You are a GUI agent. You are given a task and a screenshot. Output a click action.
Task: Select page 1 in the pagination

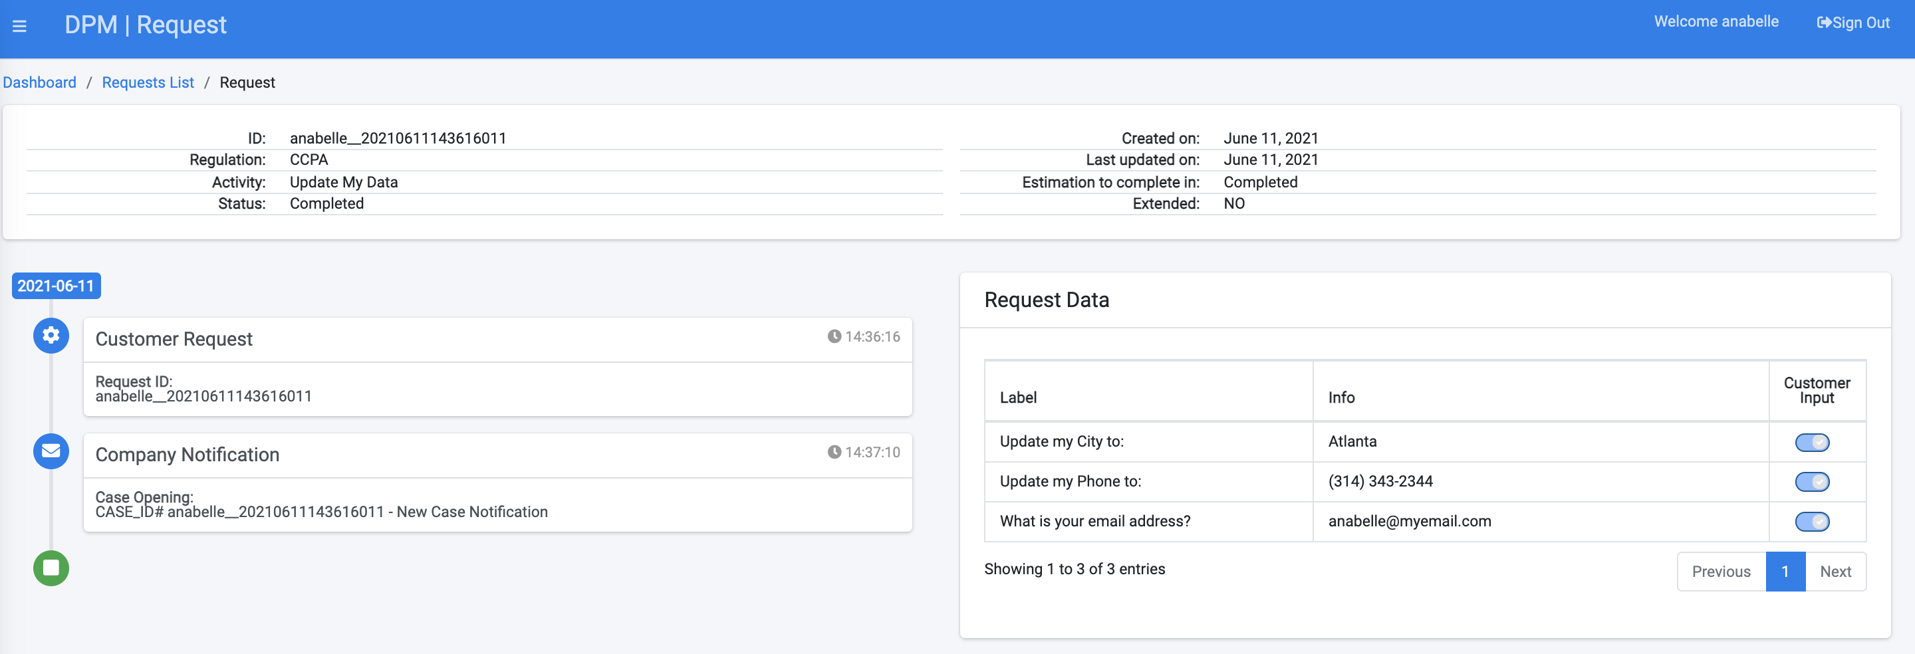1785,572
